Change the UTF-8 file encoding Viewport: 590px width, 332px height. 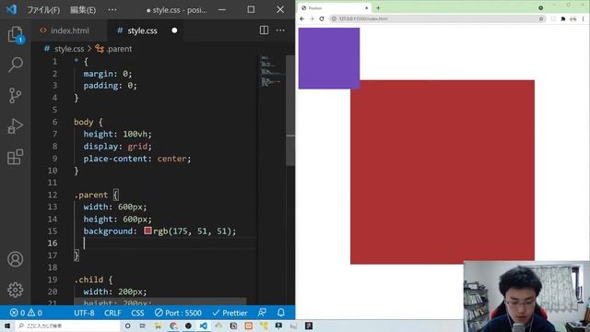[84, 313]
